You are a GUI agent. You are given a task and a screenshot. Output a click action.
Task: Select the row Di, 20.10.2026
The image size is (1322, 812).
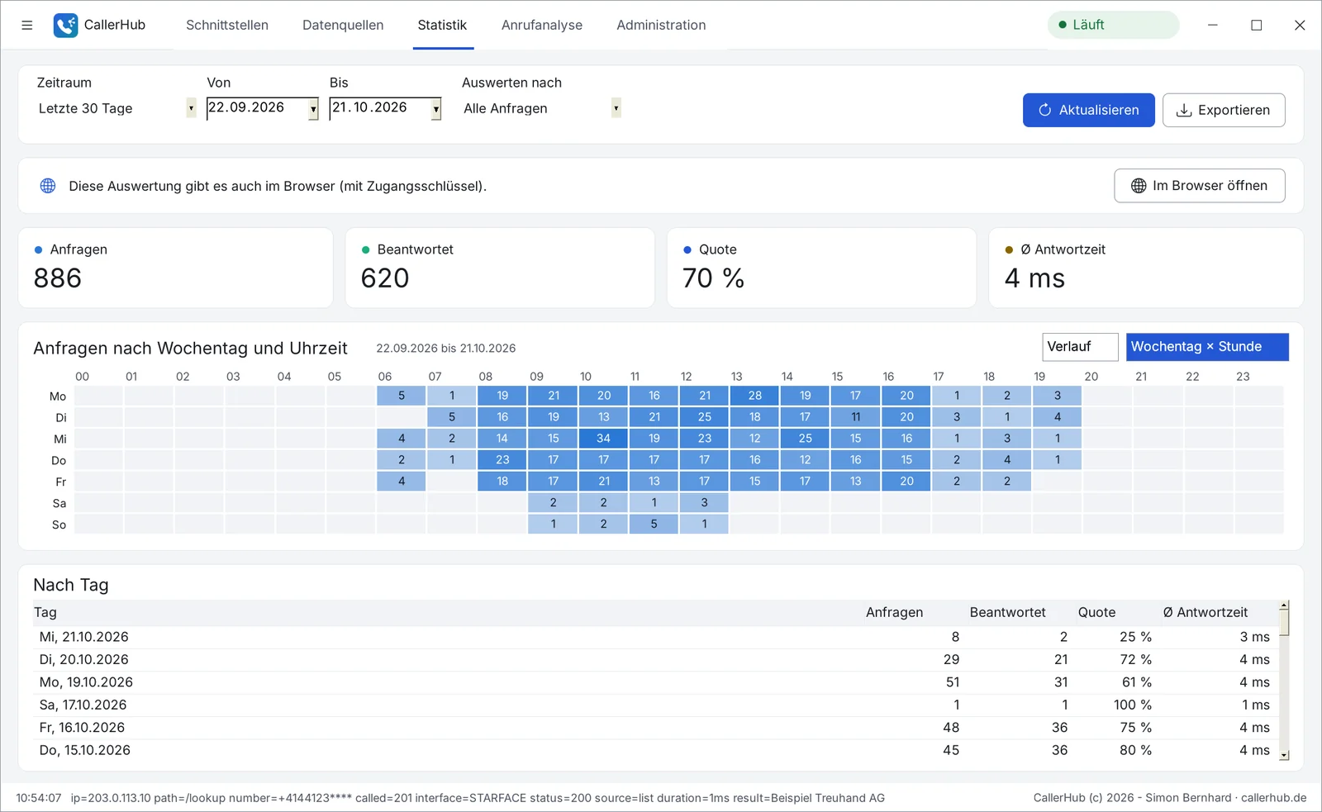pos(655,659)
